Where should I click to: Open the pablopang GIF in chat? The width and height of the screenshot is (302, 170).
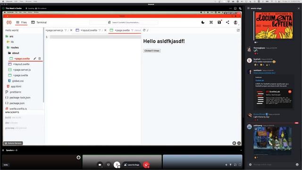(x=272, y=141)
